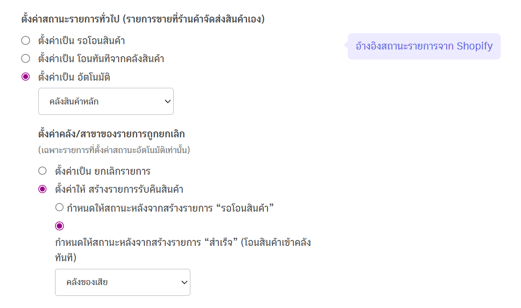
Task: Click label text ตั้งค่าเป็น ยกเลิกรายการ
Action: pos(103,171)
